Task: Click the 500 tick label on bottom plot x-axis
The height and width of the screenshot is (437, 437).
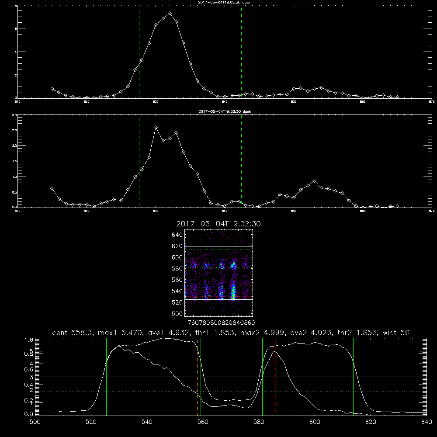Action: point(35,422)
